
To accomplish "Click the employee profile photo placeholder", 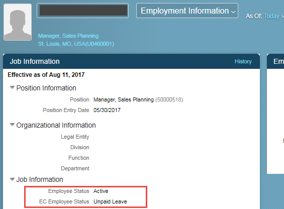I will (18, 22).
